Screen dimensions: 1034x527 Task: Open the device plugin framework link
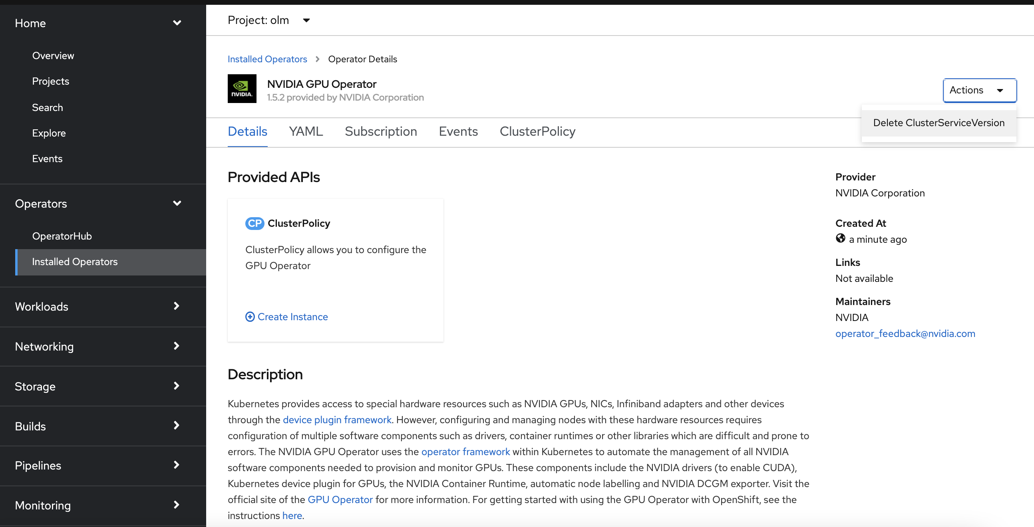(x=337, y=420)
